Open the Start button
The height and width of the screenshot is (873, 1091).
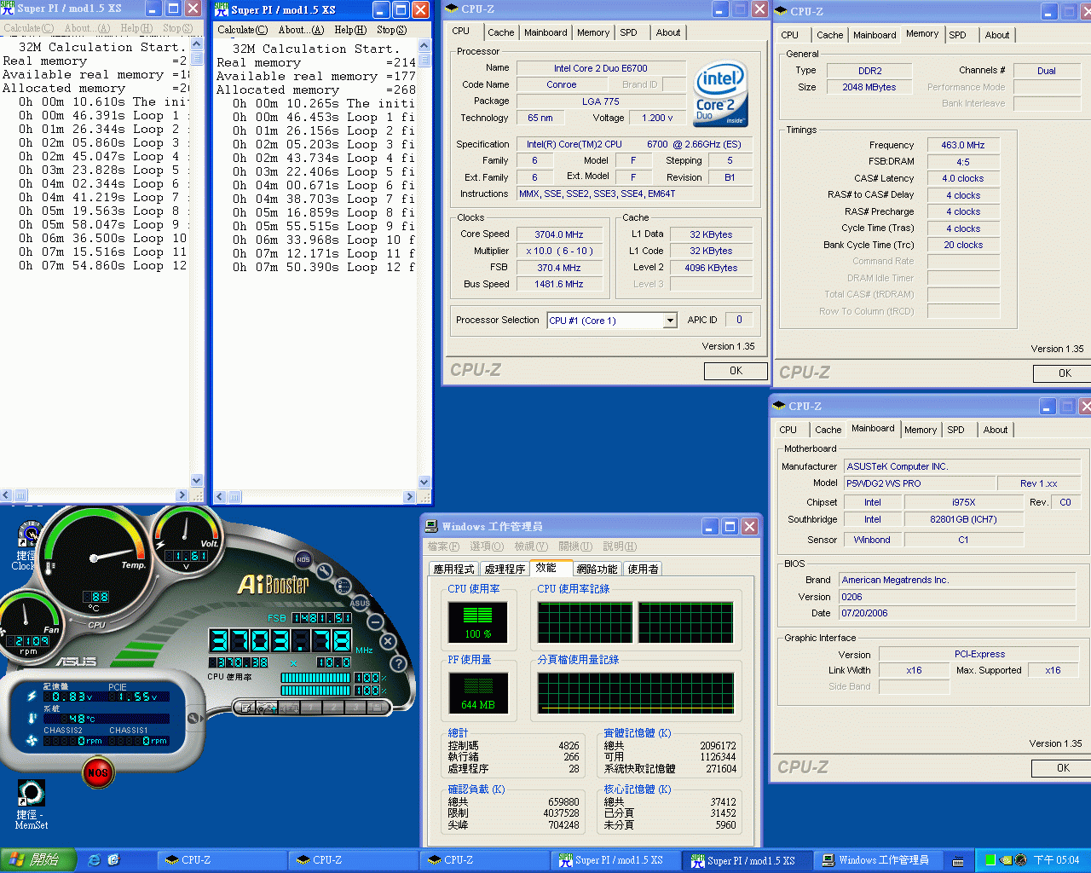click(38, 860)
